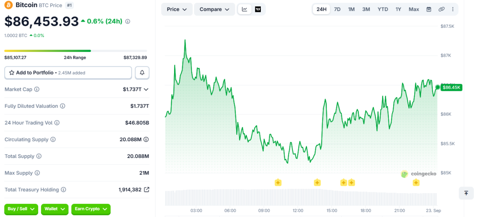Click the news marker near 09:00–12:00
This screenshot has height=217, width=477.
(x=278, y=182)
